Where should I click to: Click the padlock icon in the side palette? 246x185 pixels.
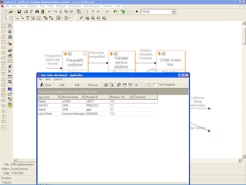[10, 32]
